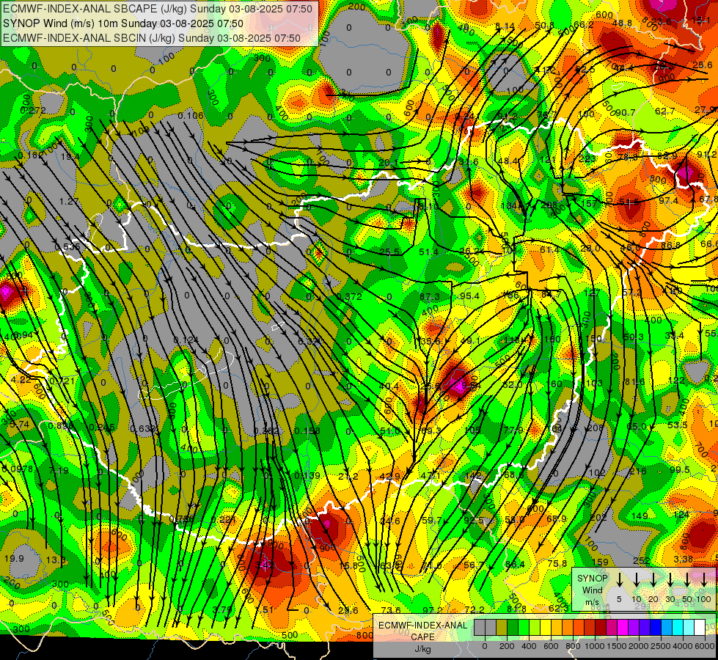Click the SBCIN header line

point(152,38)
